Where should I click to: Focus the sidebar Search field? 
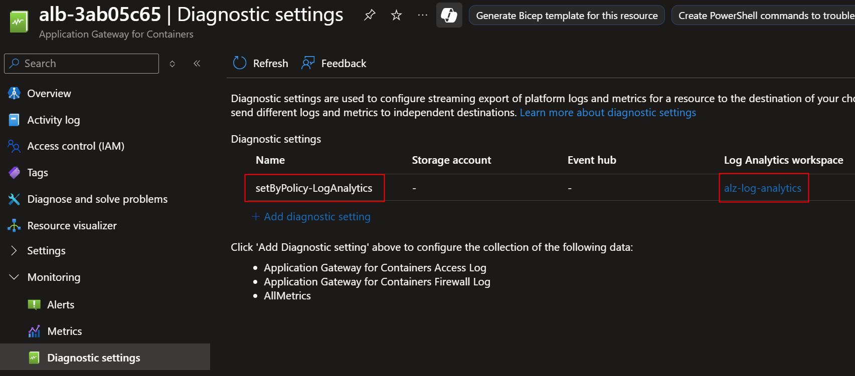point(81,64)
